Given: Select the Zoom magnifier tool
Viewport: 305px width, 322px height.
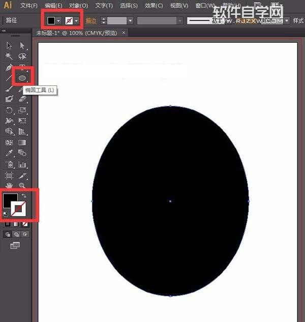Looking at the screenshot, I should [22, 185].
